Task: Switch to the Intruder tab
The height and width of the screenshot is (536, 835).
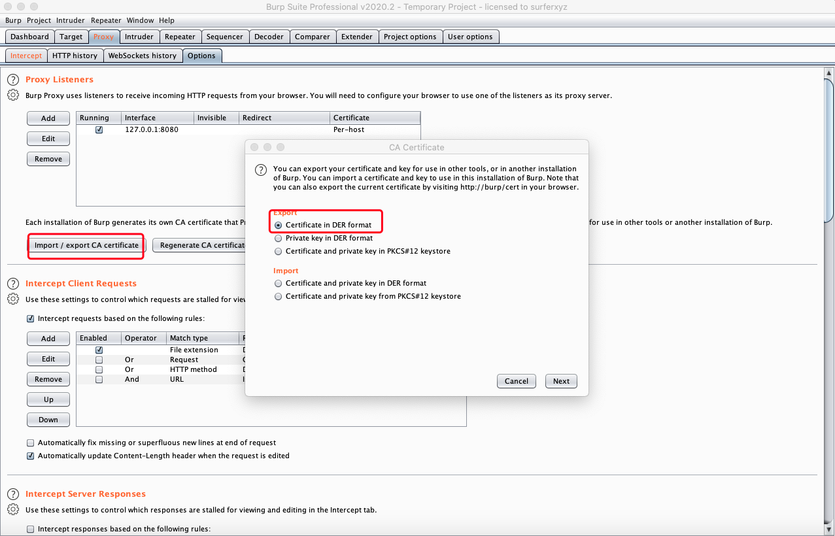Action: point(139,37)
